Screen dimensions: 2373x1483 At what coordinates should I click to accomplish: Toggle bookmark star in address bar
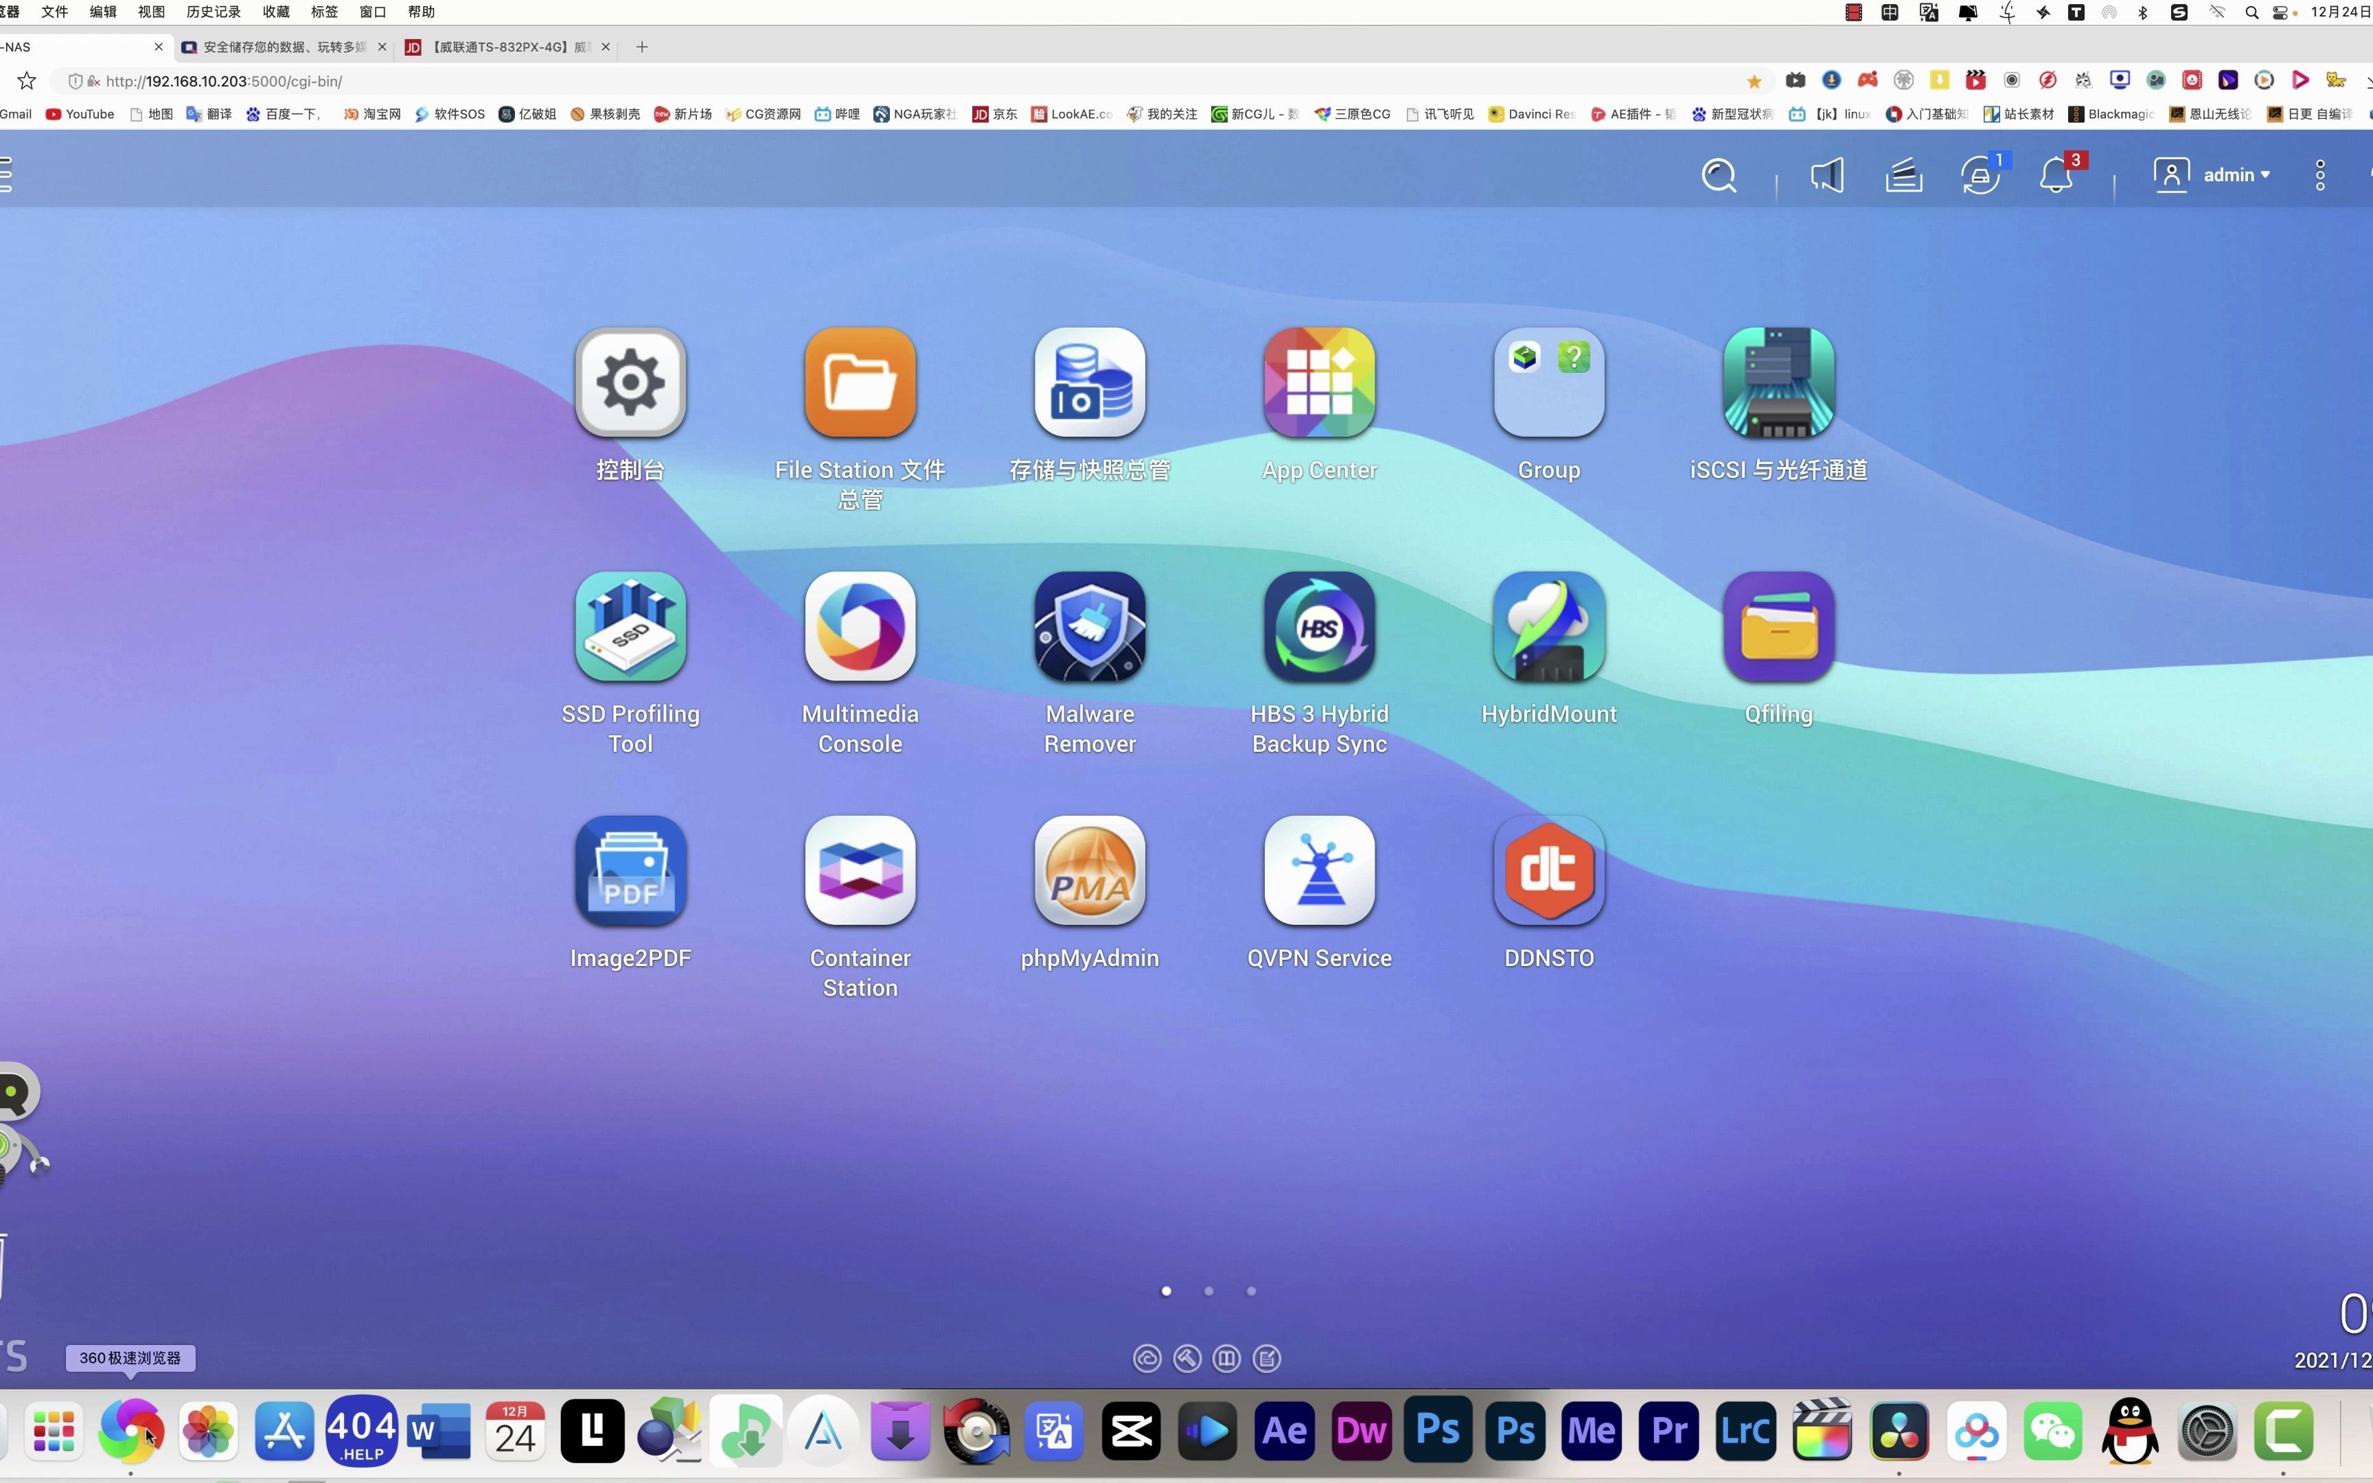(x=1754, y=82)
